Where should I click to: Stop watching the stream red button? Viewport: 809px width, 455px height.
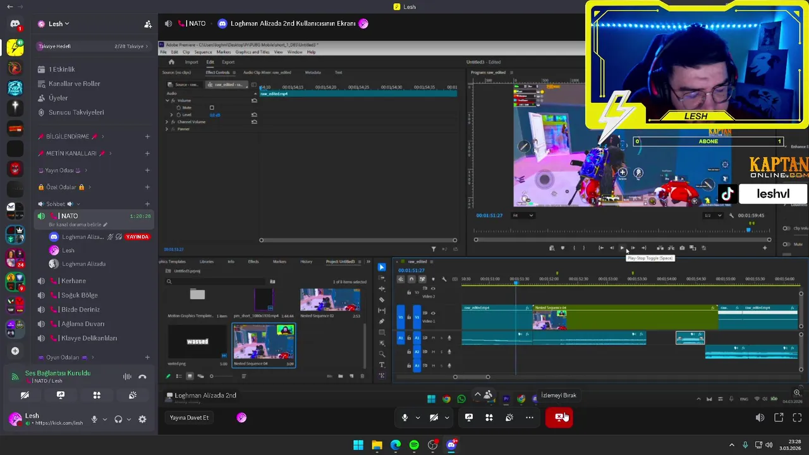(559, 417)
